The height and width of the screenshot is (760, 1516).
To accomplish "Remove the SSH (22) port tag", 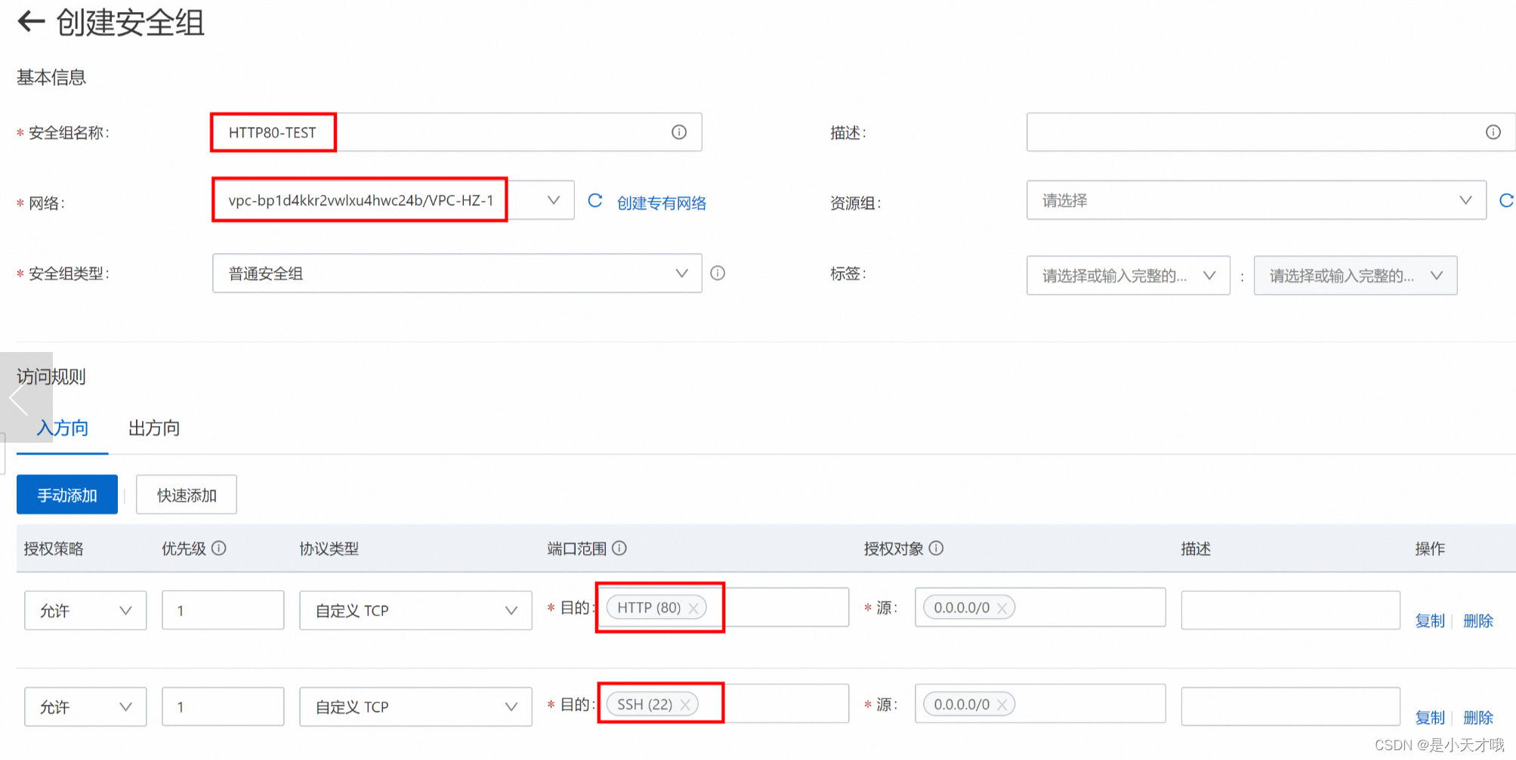I will coord(685,704).
